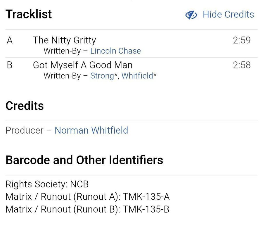Click the Rights Society: NCB line

point(47,184)
